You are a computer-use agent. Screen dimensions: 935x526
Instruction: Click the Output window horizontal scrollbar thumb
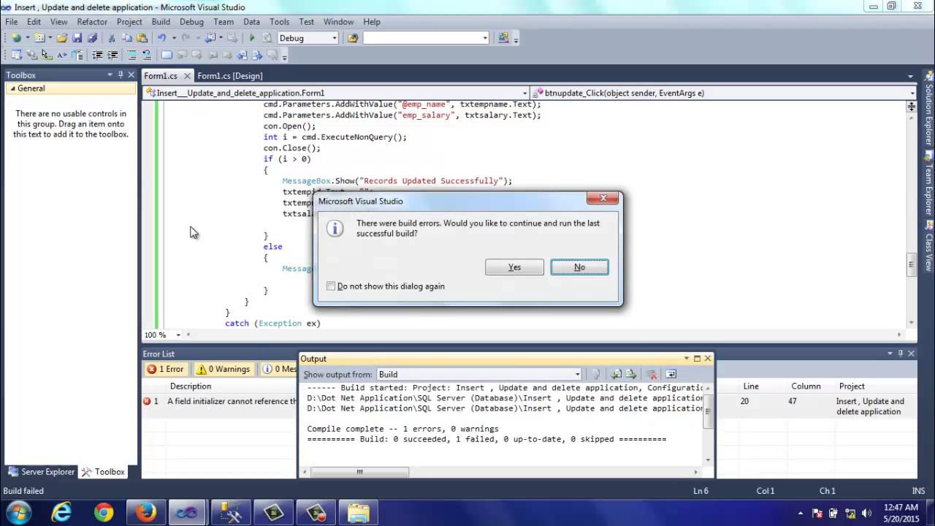359,472
